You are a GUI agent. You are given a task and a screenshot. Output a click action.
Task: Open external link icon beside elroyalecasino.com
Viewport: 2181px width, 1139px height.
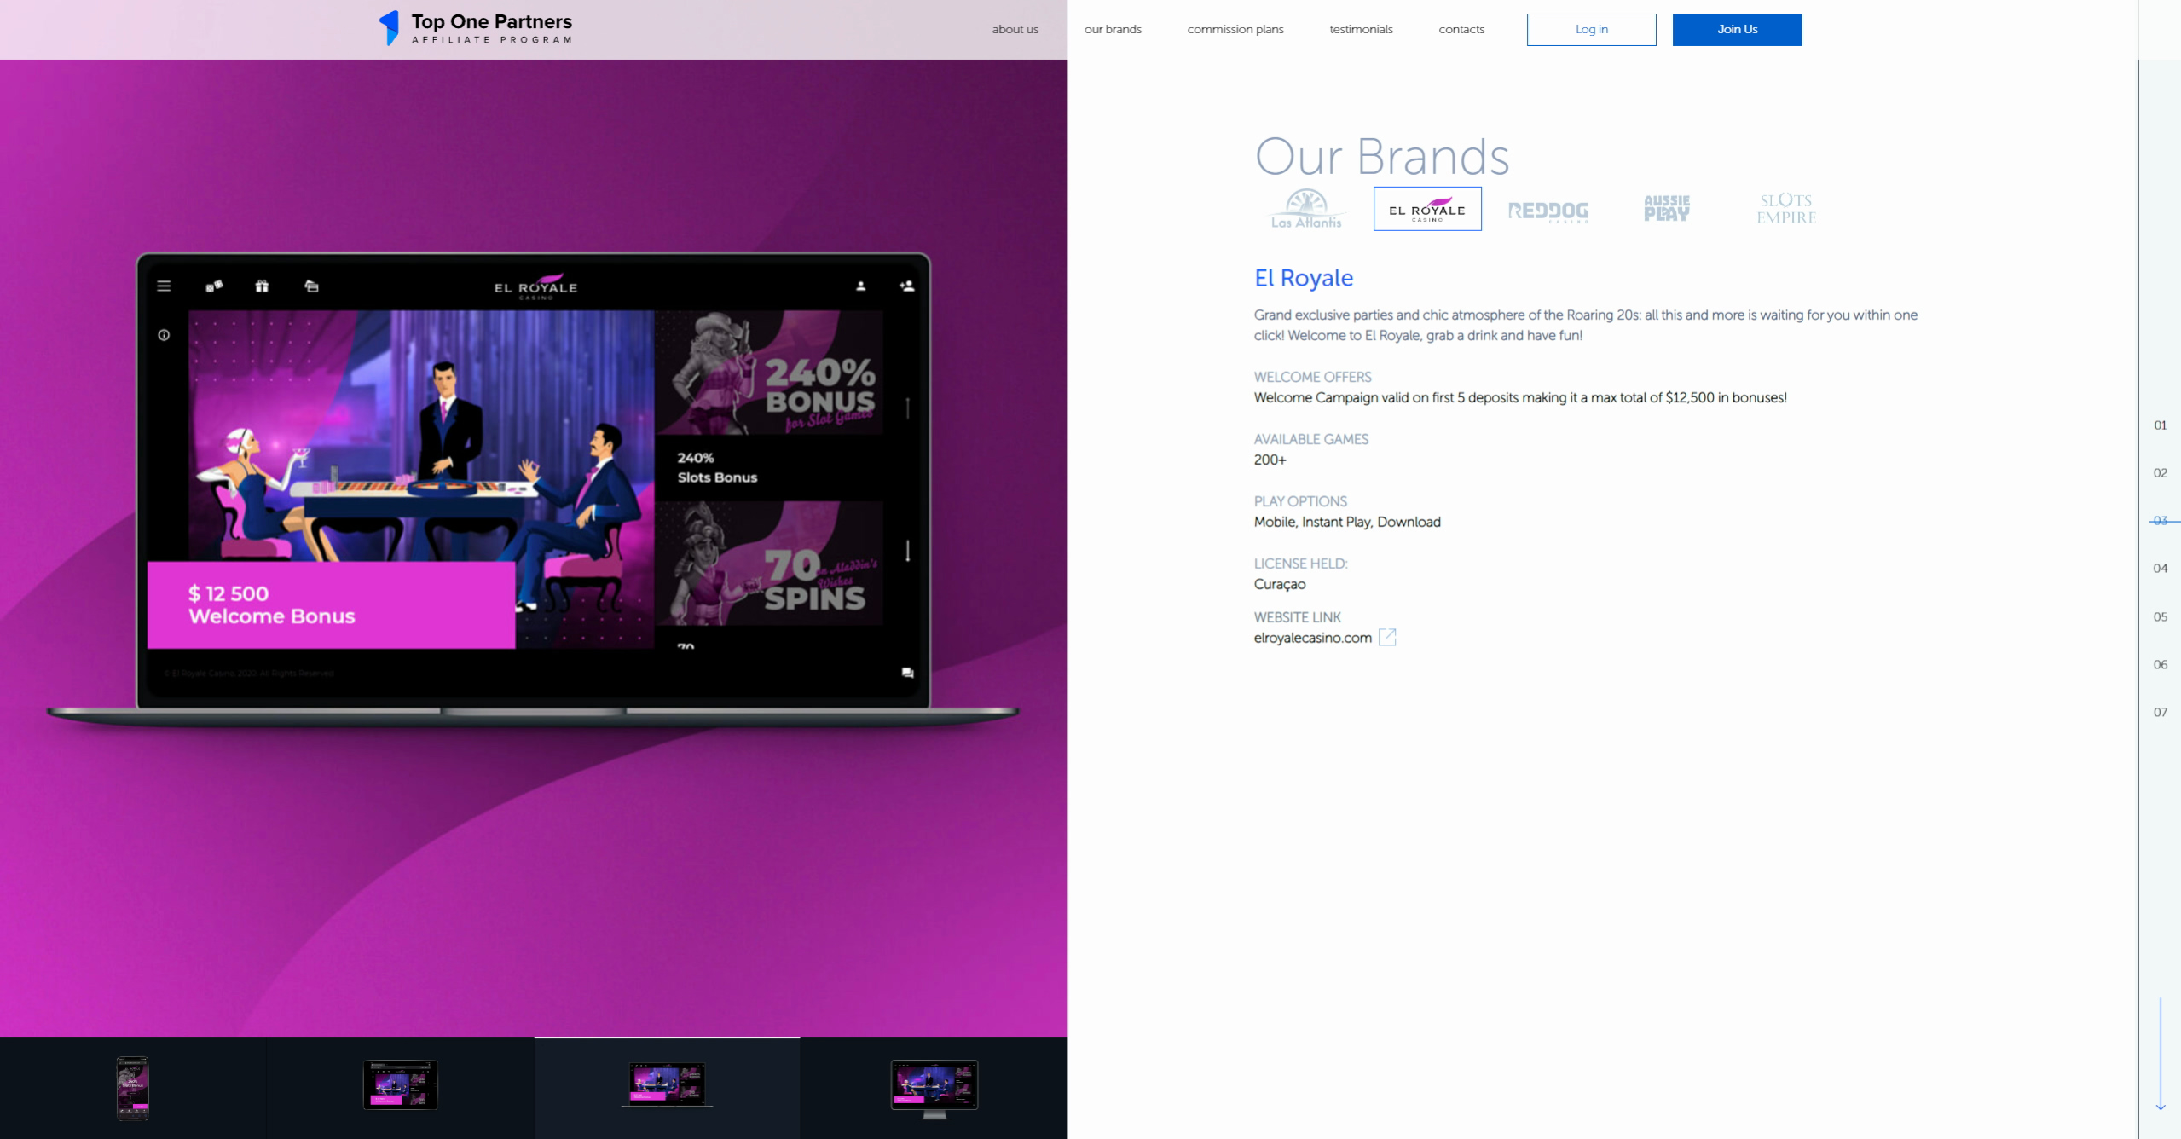[x=1387, y=637]
